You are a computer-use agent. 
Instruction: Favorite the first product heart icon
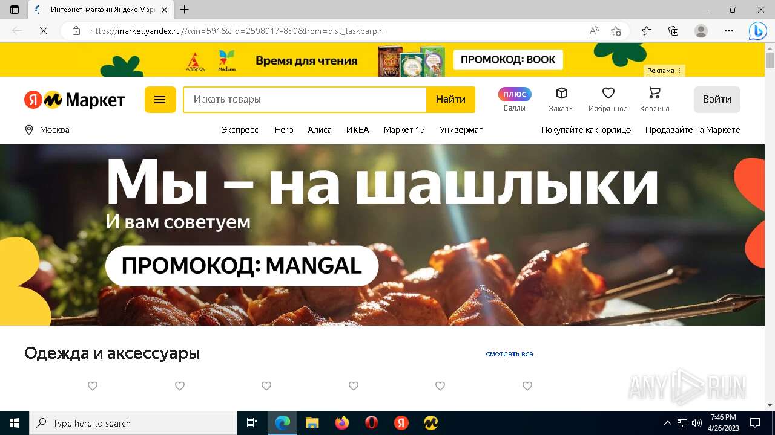93,386
